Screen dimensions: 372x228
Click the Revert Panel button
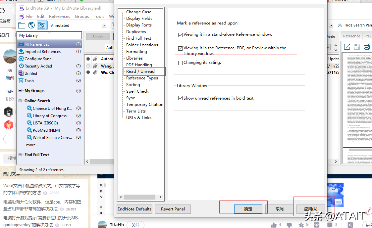point(173,209)
